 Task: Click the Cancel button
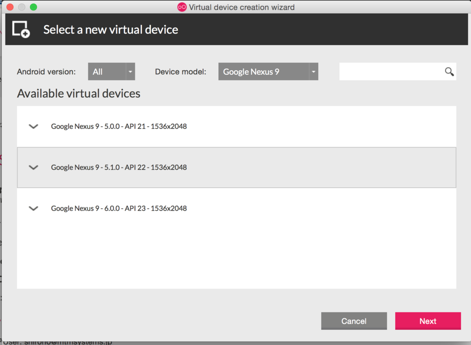coord(354,321)
